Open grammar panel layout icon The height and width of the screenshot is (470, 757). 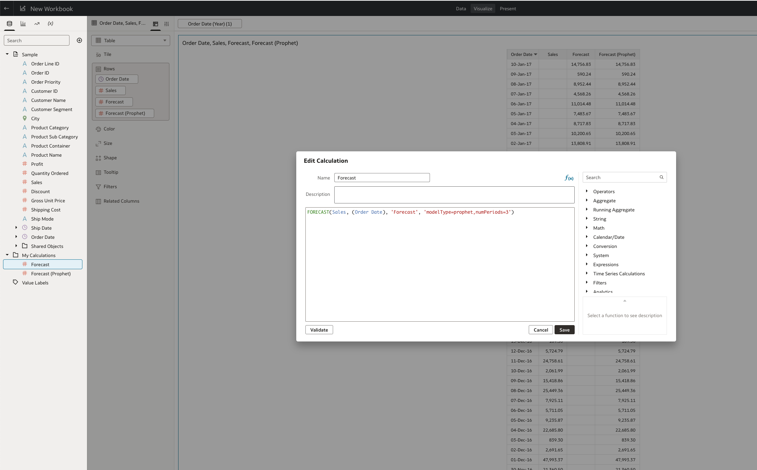[x=155, y=24]
